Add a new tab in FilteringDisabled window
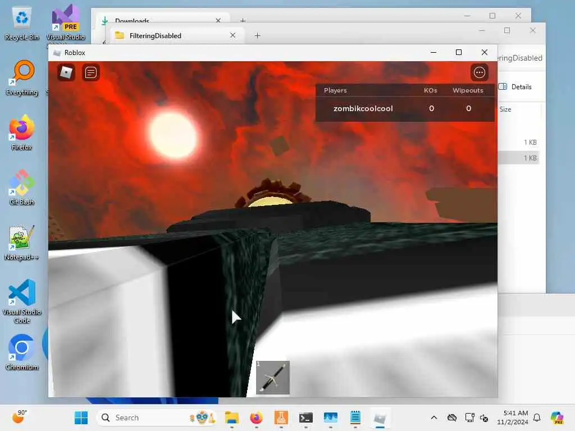This screenshot has height=431, width=575. (x=257, y=35)
